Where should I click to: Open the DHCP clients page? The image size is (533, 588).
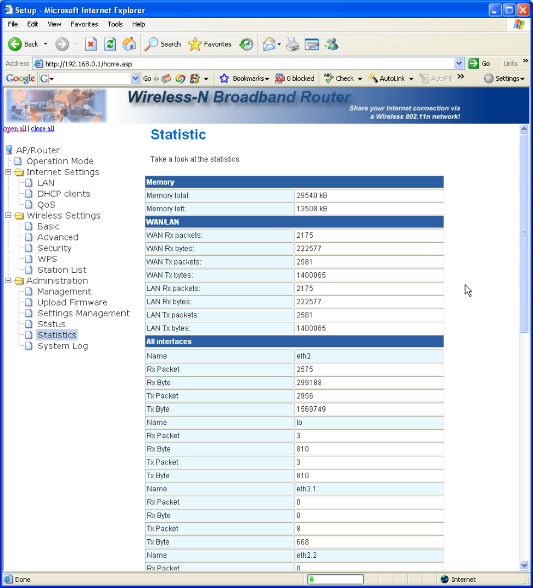point(64,194)
